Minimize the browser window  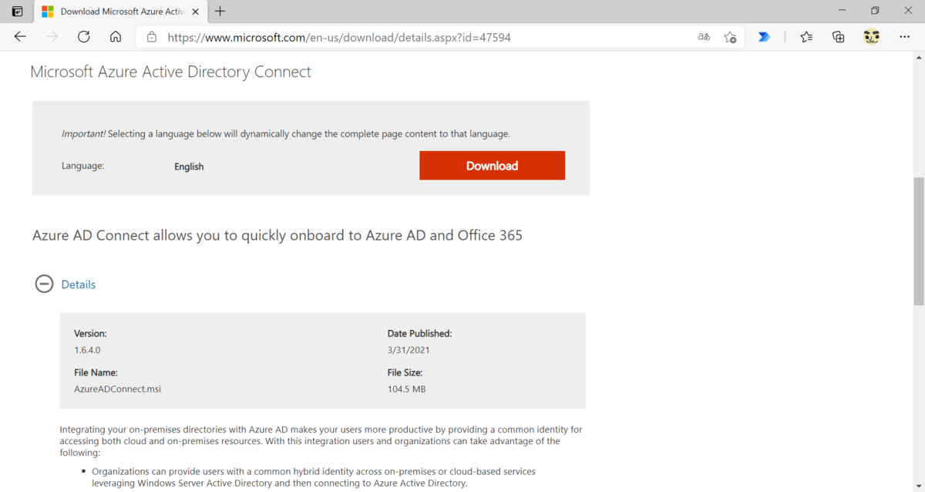[x=842, y=11]
